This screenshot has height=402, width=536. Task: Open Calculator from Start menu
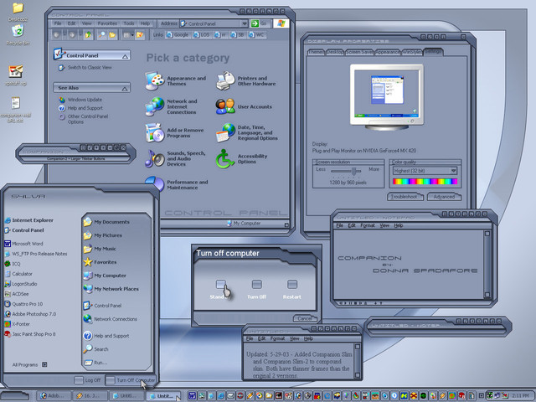18,274
